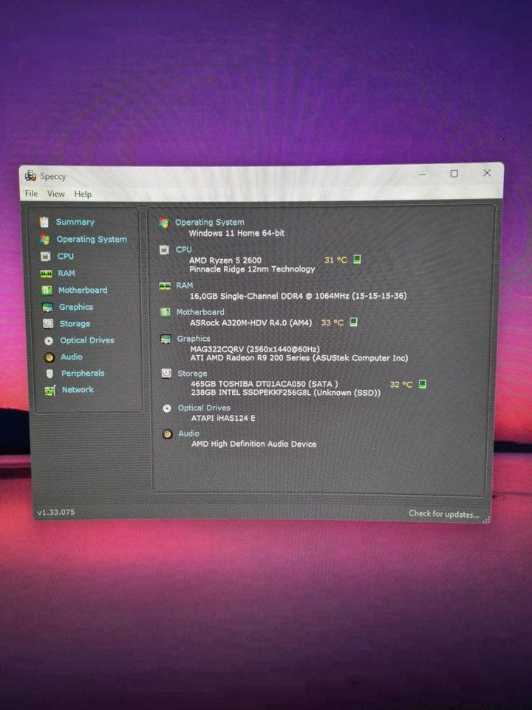Click the Motherboard heading link in summary
This screenshot has height=710, width=532.
click(200, 311)
